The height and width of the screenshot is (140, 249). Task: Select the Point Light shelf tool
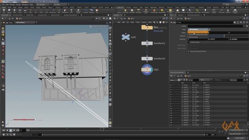[125, 11]
